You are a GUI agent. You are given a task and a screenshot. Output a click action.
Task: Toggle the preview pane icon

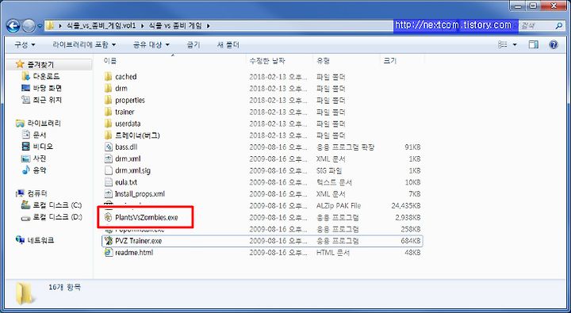[x=534, y=44]
